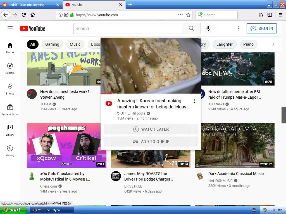Open the YouTube hamburger guide menu
286x214 pixels.
coord(10,28)
